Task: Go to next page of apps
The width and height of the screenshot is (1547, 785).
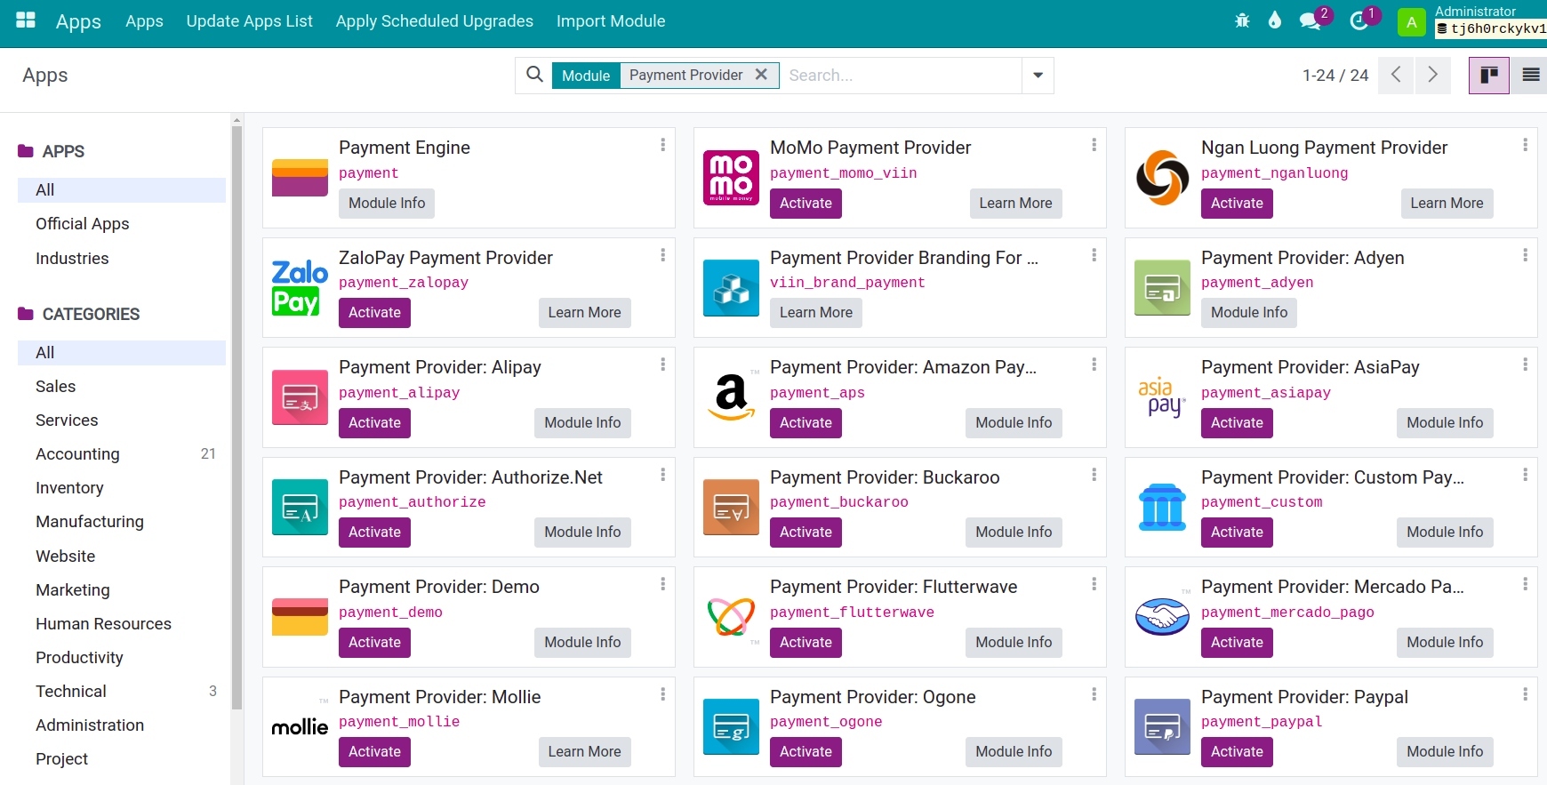Action: pyautogui.click(x=1432, y=75)
